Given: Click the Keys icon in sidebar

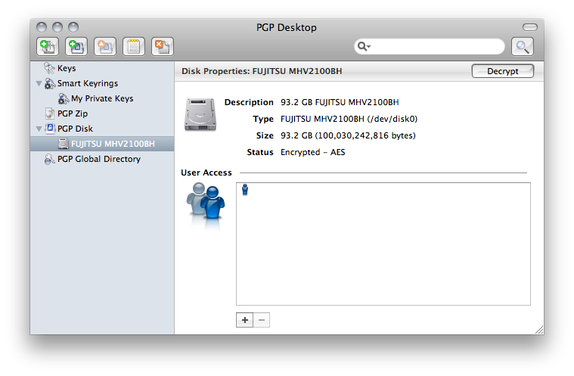Looking at the screenshot, I should tap(49, 68).
